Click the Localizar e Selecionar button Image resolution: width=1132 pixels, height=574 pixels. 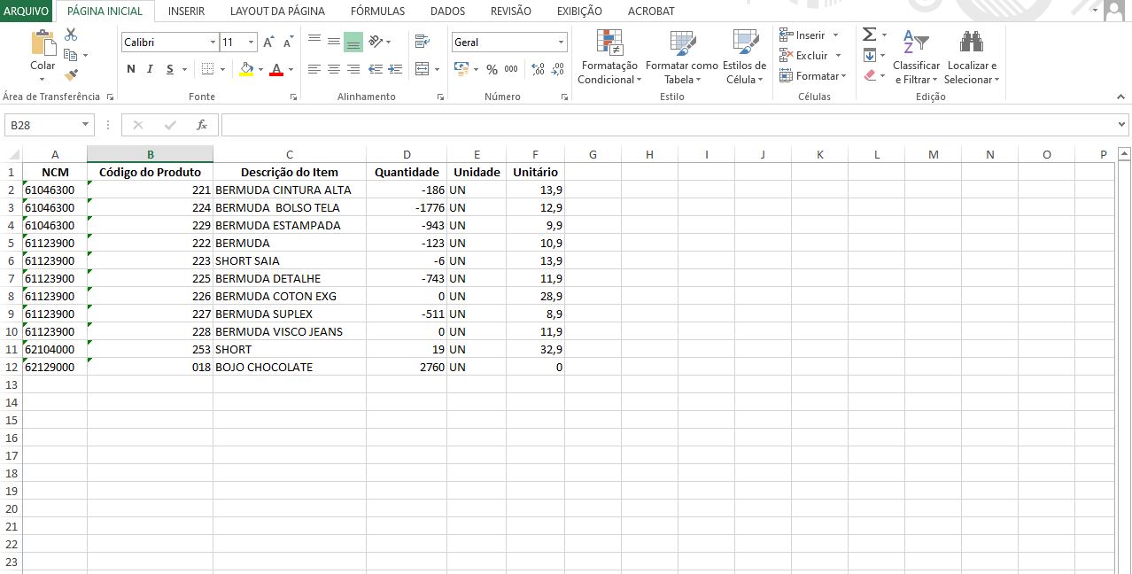point(972,57)
